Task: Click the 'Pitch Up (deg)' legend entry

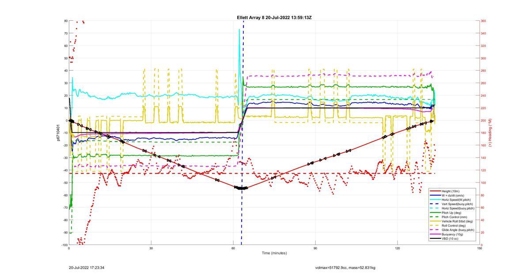Action: (x=451, y=213)
